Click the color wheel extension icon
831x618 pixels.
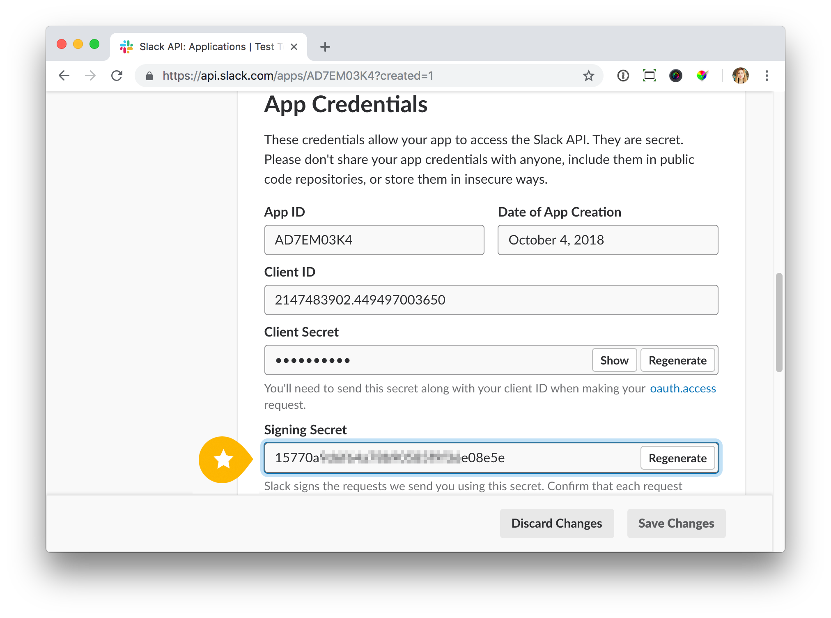702,76
